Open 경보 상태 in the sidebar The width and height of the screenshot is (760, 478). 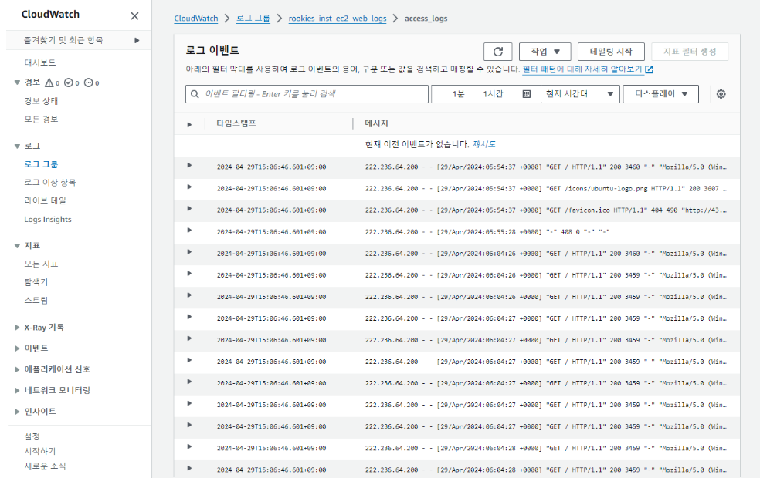pos(41,101)
